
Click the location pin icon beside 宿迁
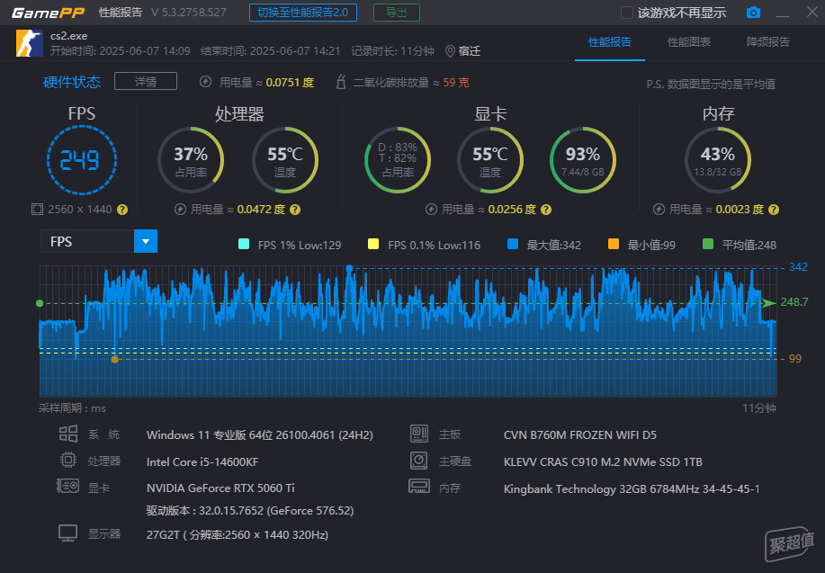pos(450,51)
